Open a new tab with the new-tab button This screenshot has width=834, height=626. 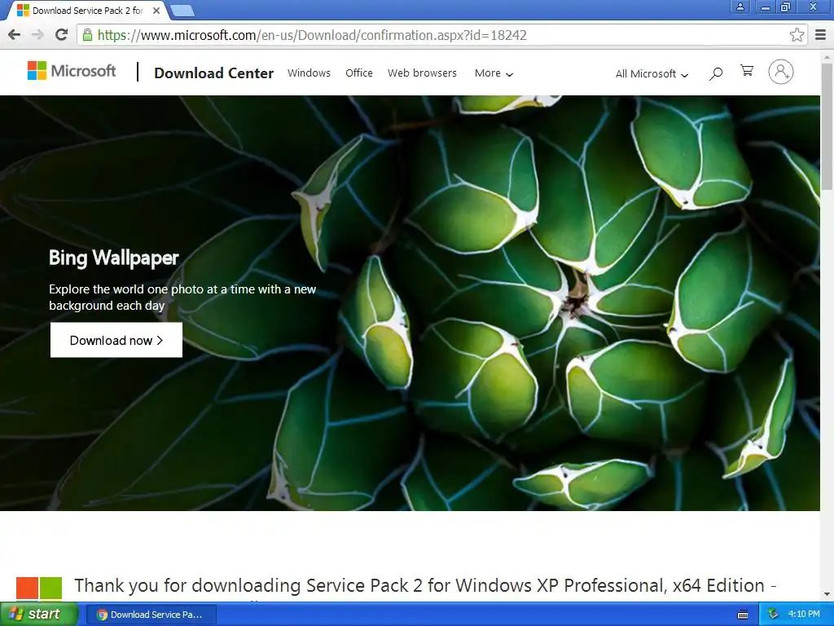tap(182, 11)
